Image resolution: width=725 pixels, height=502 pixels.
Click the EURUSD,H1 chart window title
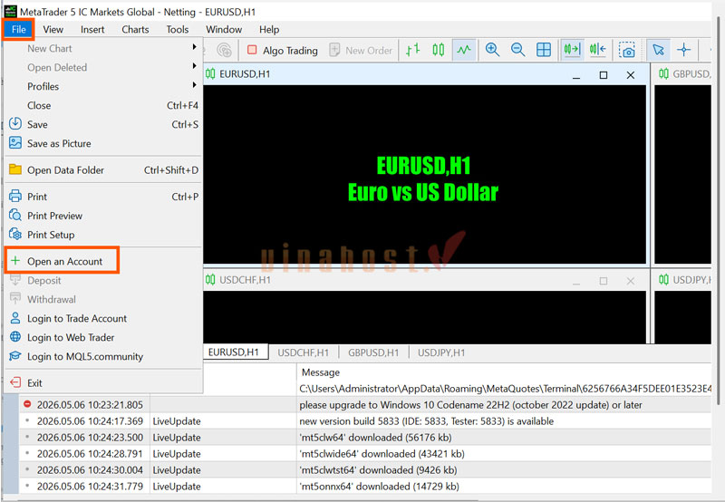point(245,74)
